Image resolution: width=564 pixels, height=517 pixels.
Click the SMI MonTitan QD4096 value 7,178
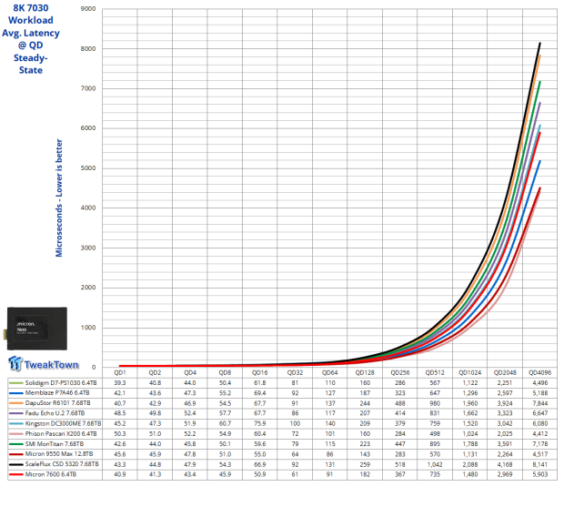(x=540, y=444)
